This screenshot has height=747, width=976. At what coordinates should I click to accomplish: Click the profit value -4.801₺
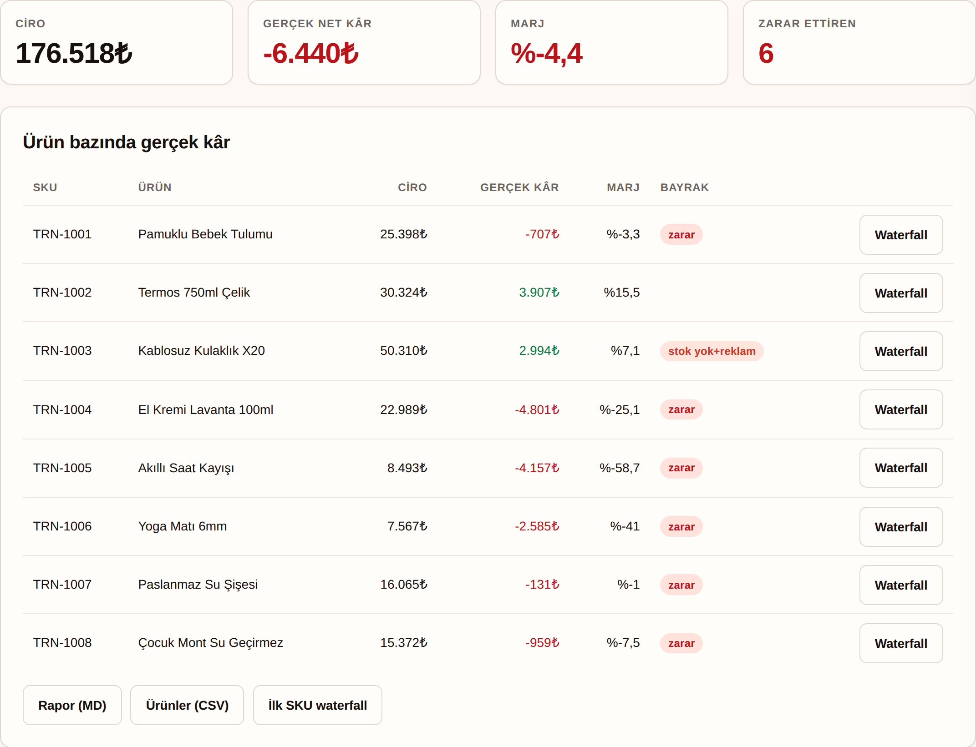click(x=537, y=410)
